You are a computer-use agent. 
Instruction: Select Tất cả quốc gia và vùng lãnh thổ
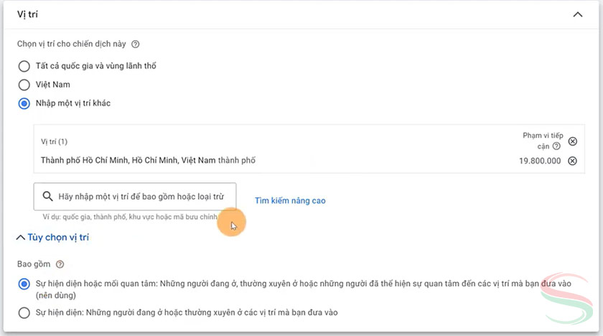pos(24,66)
